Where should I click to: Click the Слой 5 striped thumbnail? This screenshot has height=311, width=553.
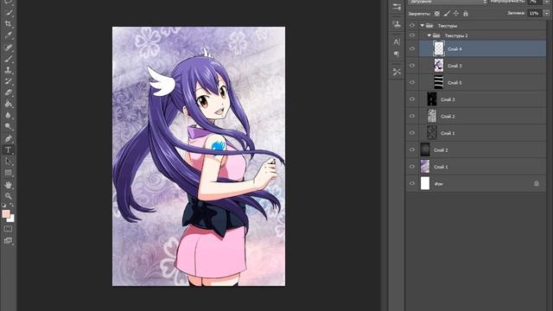click(x=439, y=83)
